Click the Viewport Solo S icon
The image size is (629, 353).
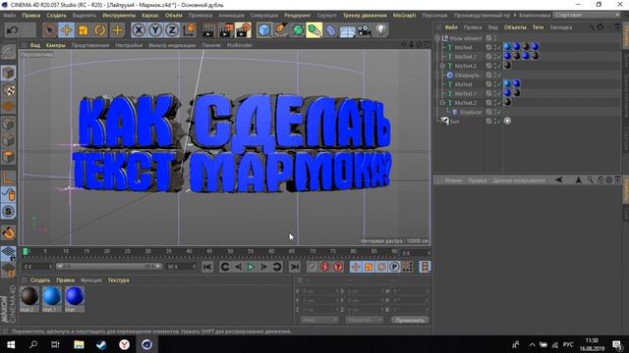coord(9,212)
